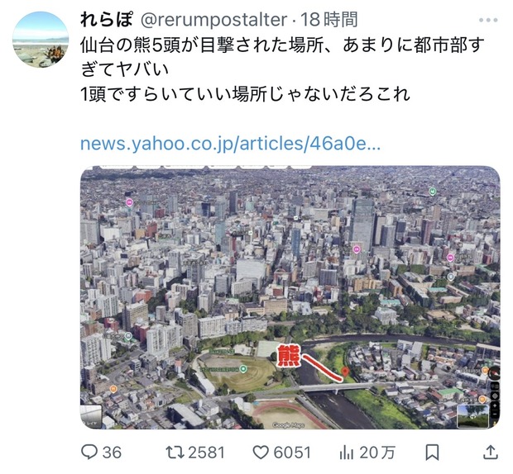
Task: Open the news.yahoo.co.jp article link
Action: (x=230, y=144)
